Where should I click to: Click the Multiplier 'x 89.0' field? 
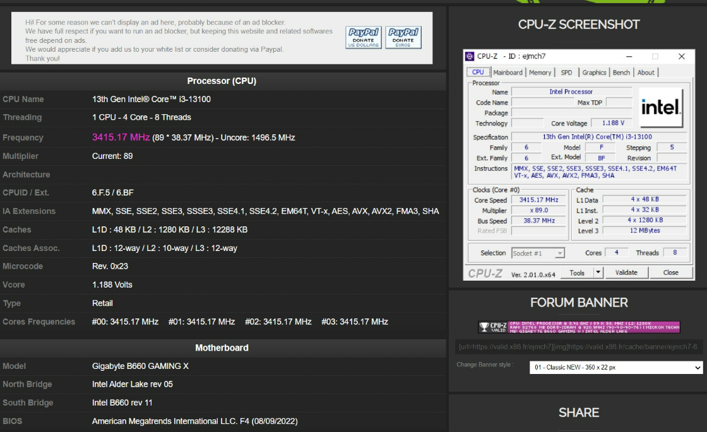click(x=538, y=211)
